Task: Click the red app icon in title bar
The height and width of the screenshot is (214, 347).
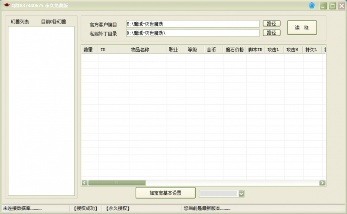Action: coord(7,5)
